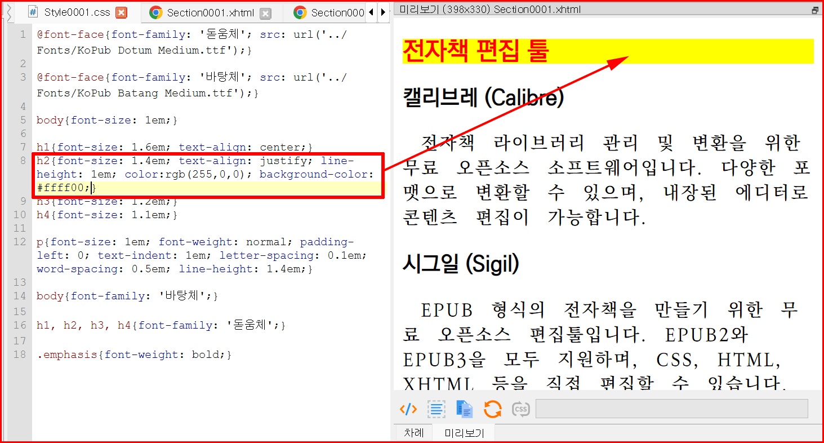Click line number 18 in gutter
Screen dimensions: 824x443
coord(19,355)
